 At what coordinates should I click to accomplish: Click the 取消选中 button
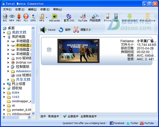tap(54, 116)
